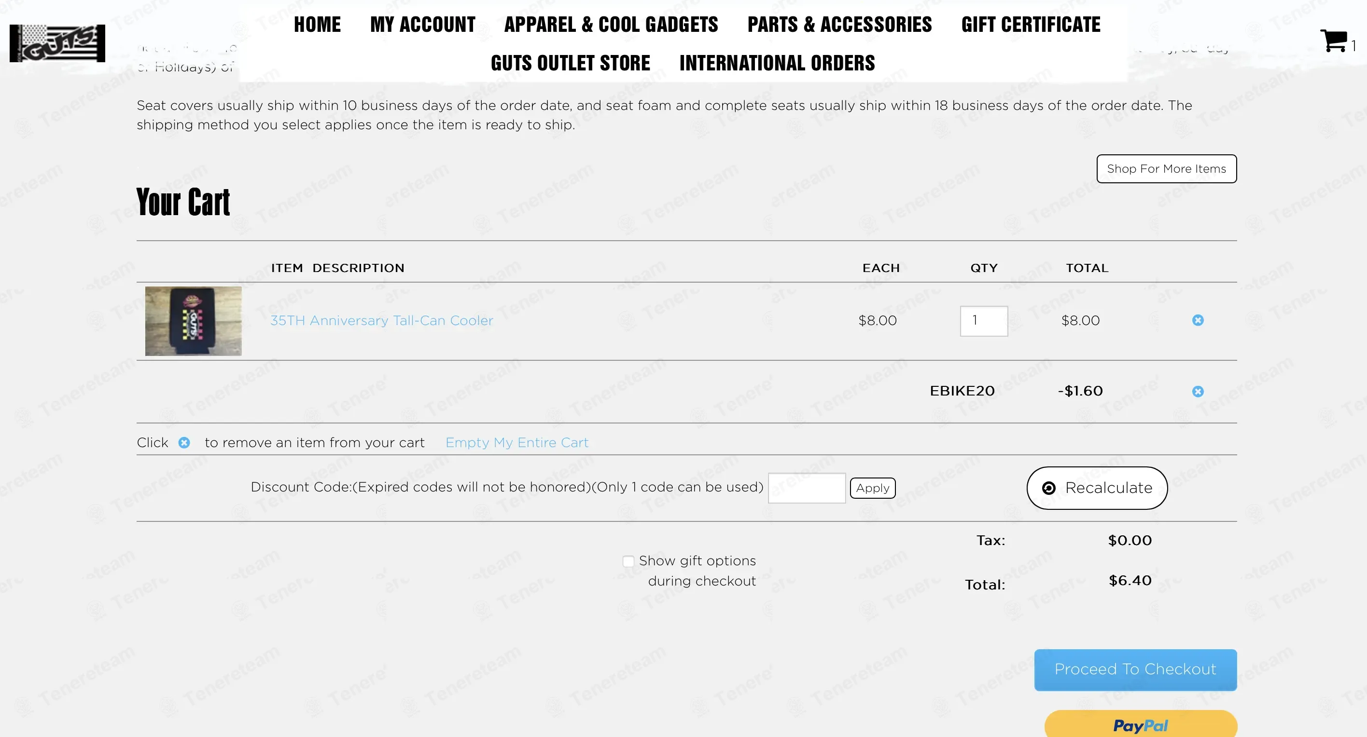Click Shop For More Items button

(x=1166, y=169)
